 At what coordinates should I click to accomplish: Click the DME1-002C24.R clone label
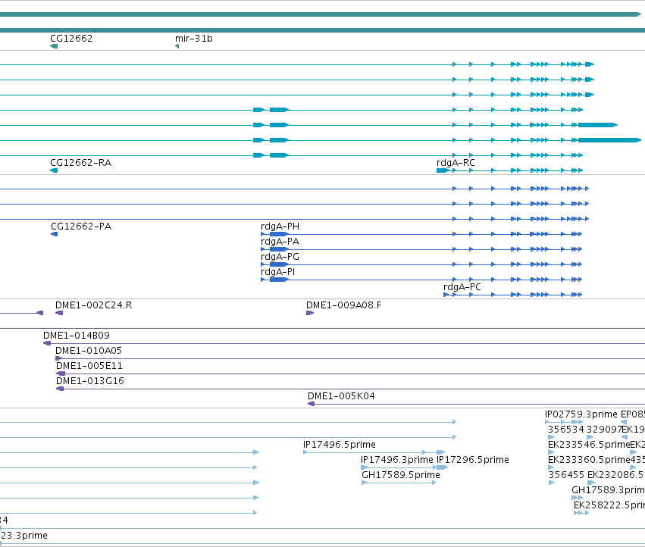click(94, 305)
